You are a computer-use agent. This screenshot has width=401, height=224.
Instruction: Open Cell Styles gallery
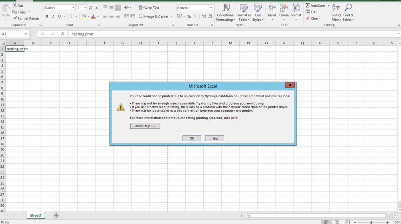(257, 12)
